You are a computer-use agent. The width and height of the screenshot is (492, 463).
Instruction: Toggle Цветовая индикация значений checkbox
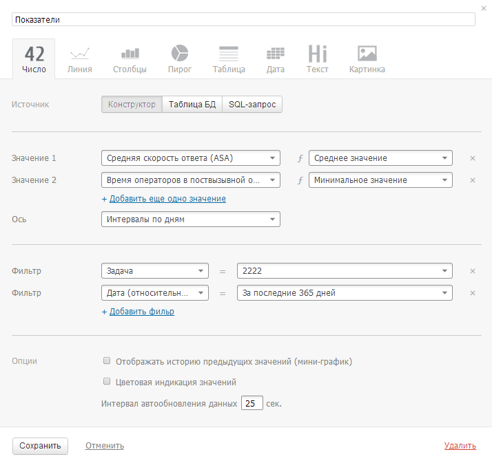click(107, 382)
